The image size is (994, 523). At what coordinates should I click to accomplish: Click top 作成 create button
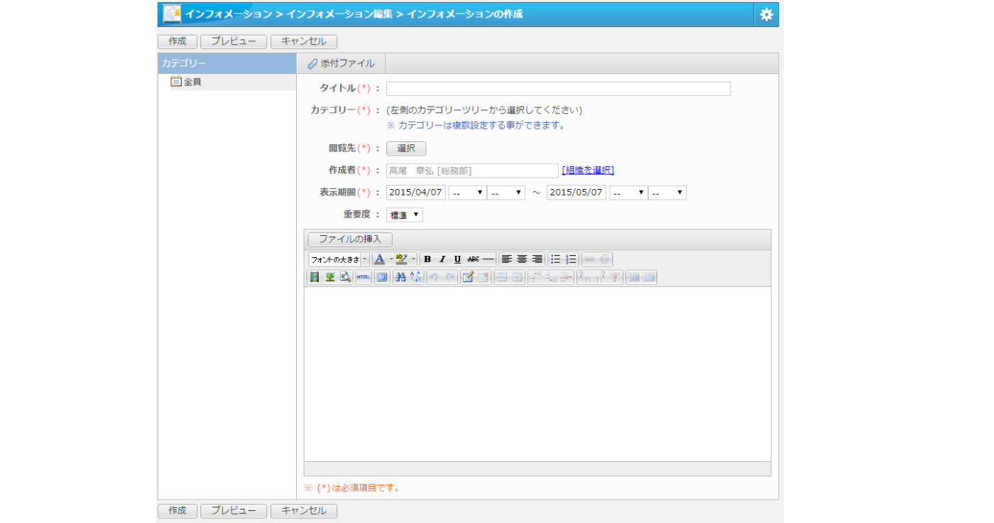(177, 41)
